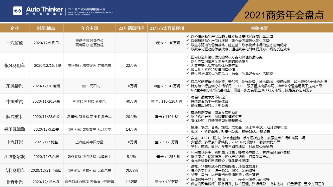The height and width of the screenshot is (187, 333).
Task: Click the 新时代 新科技 新重汽 theme
Action: click(x=89, y=101)
